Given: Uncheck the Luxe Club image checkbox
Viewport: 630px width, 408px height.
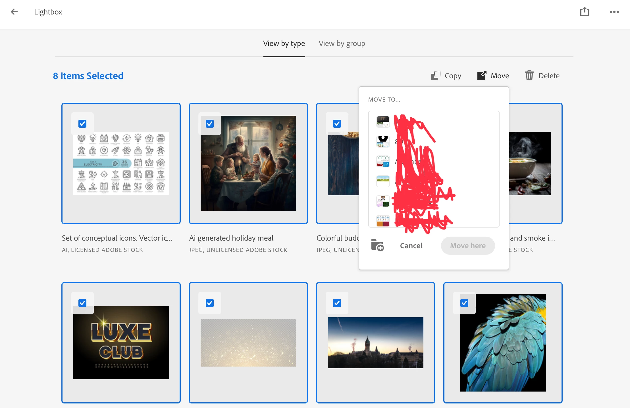Looking at the screenshot, I should (82, 303).
